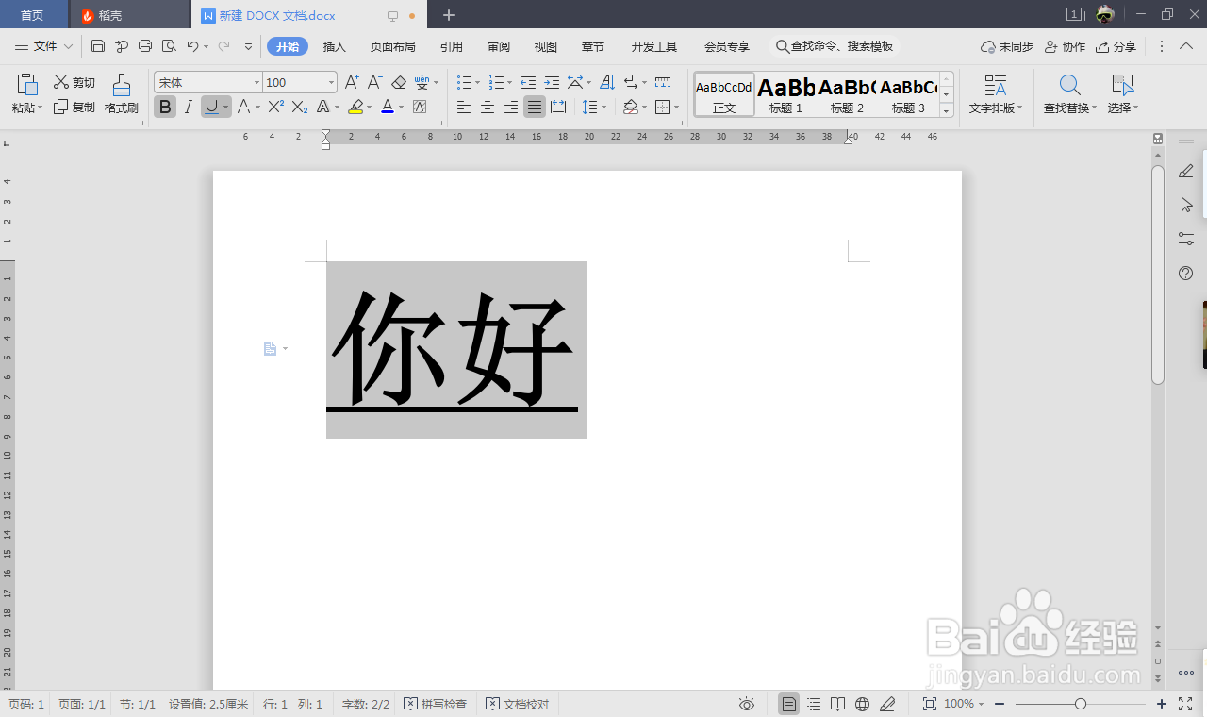Screen dimensions: 1207x717
Task: Switch to Outline view in status bar
Action: click(814, 704)
